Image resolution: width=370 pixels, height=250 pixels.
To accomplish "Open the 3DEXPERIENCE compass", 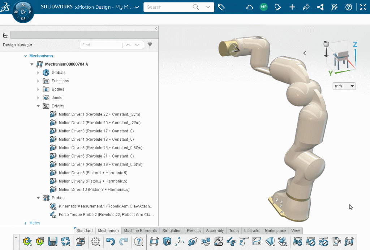I will coord(23,12).
